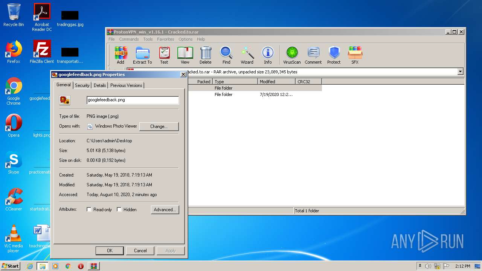This screenshot has width=482, height=271.
Task: Click the Change... button for Opens with
Action: point(159,126)
